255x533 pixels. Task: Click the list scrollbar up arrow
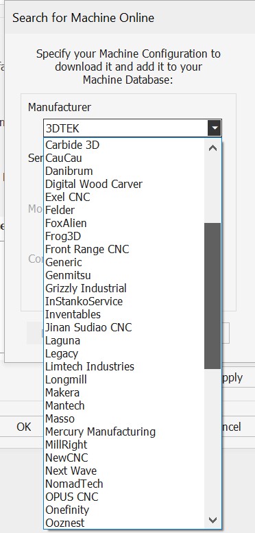212,148
